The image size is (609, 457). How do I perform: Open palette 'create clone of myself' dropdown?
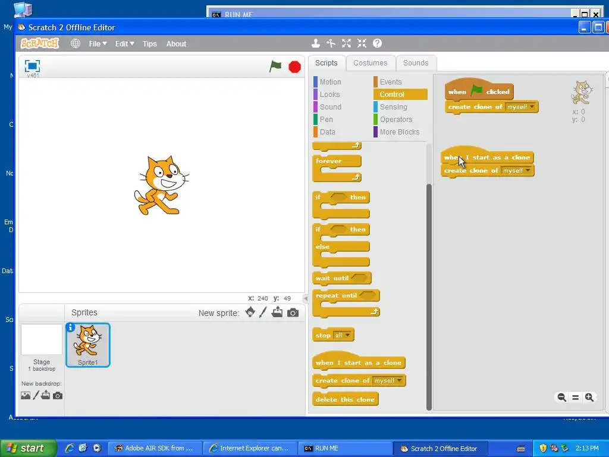[388, 380]
